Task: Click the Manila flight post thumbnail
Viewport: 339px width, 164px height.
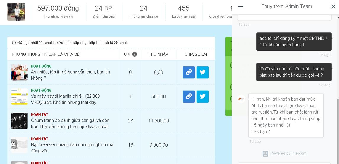Action: pos(19,96)
